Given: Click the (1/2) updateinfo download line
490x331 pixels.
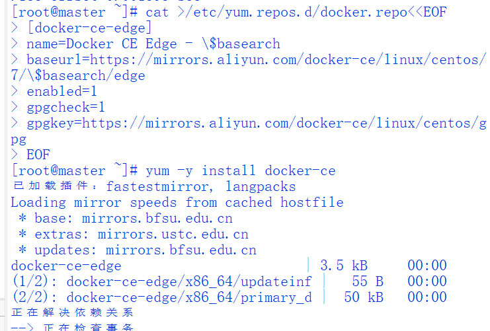Looking at the screenshot, I should point(161,281).
